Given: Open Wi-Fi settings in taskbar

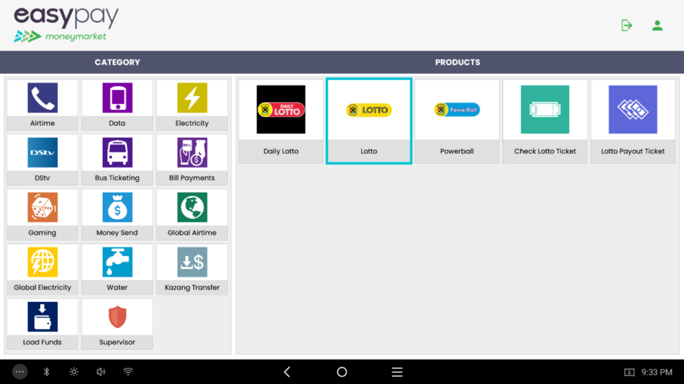Looking at the screenshot, I should [128, 372].
